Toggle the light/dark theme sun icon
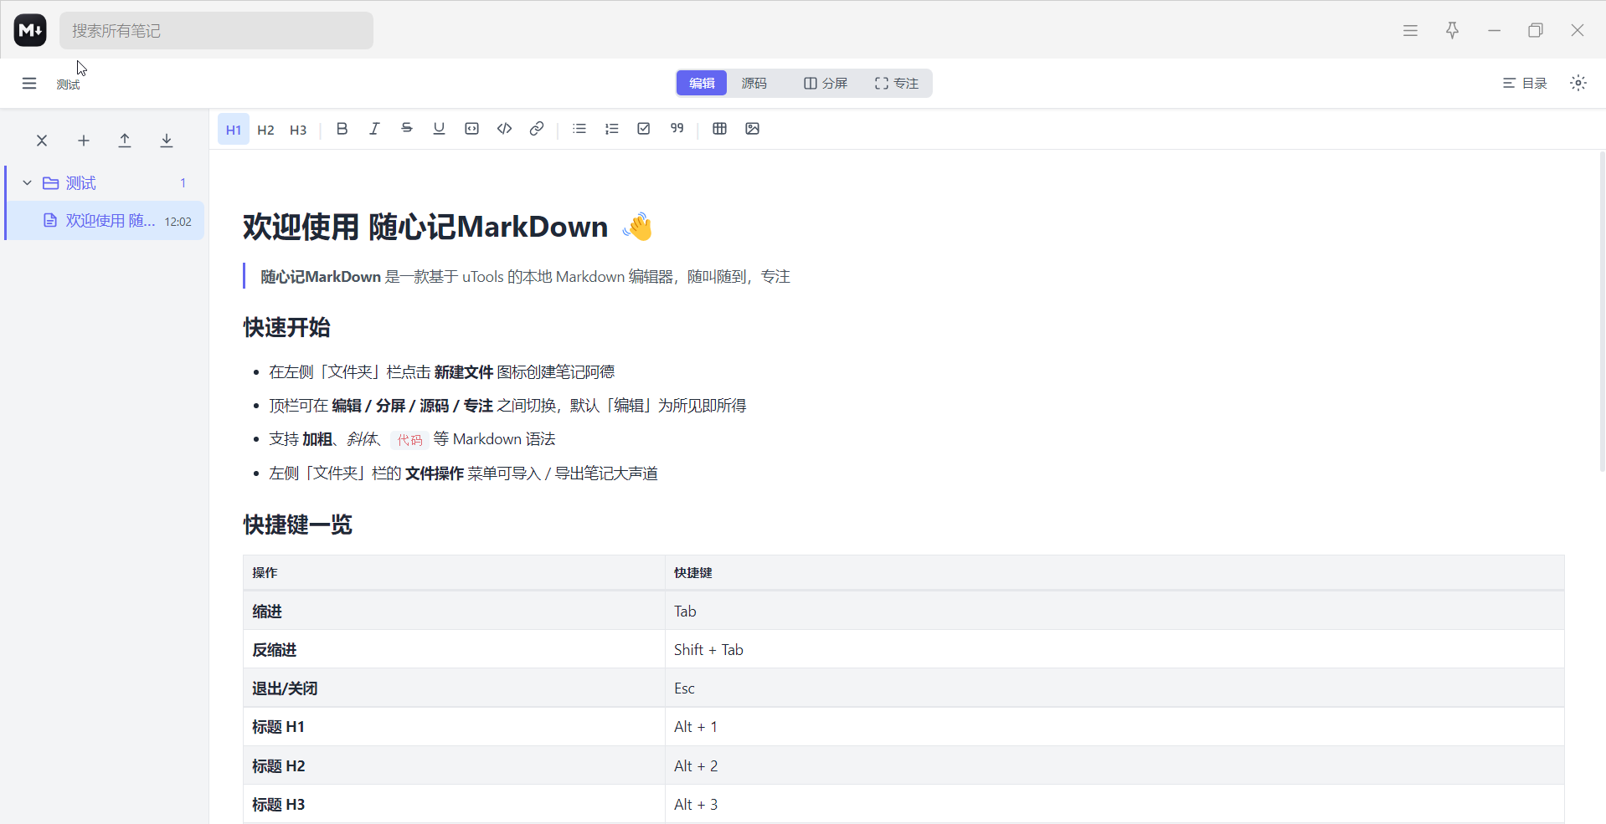 pos(1578,83)
